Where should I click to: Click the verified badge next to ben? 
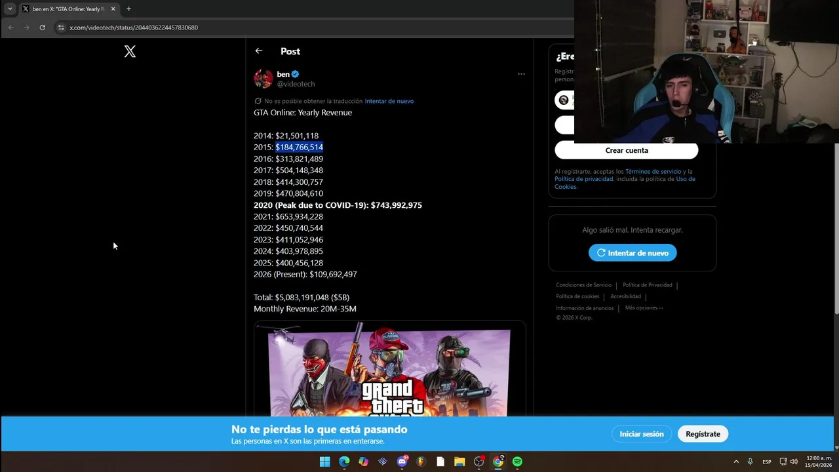(295, 74)
